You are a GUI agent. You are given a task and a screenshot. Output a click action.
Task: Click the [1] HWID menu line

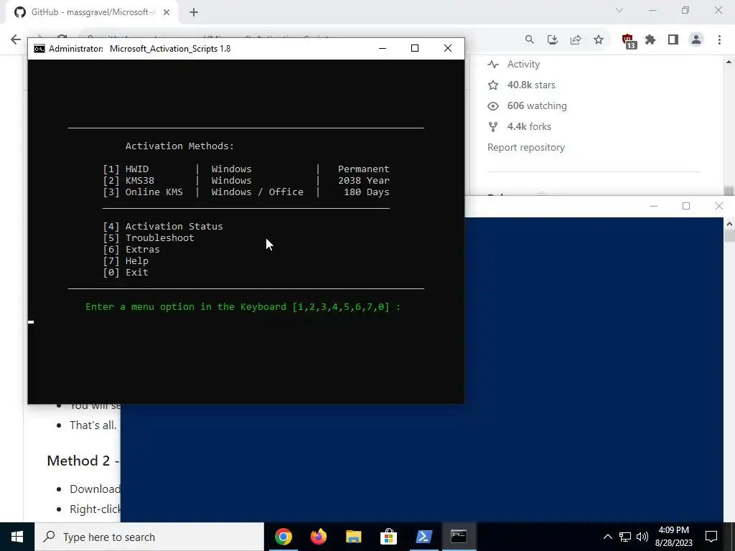246,169
